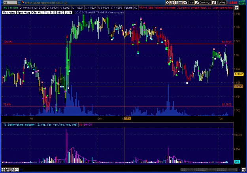Click the link circle left of the symbol box
This screenshot has height=173, width=247.
2,2
